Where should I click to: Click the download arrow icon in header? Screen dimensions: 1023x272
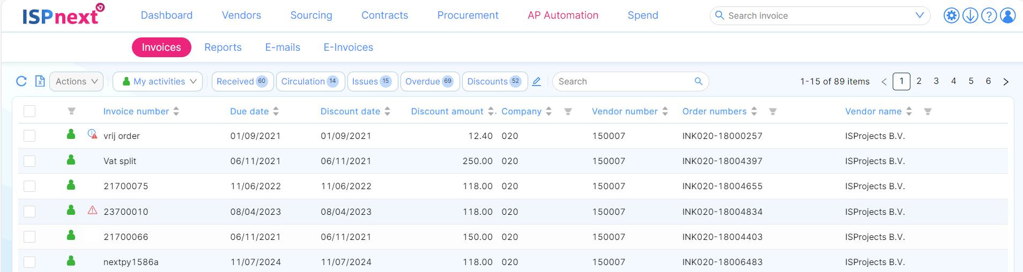click(x=970, y=15)
